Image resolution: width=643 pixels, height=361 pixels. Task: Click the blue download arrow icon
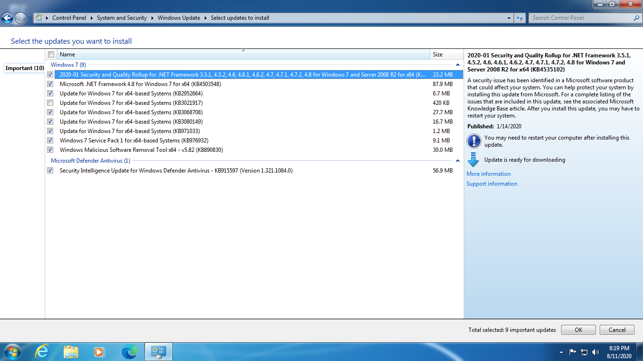pyautogui.click(x=474, y=160)
